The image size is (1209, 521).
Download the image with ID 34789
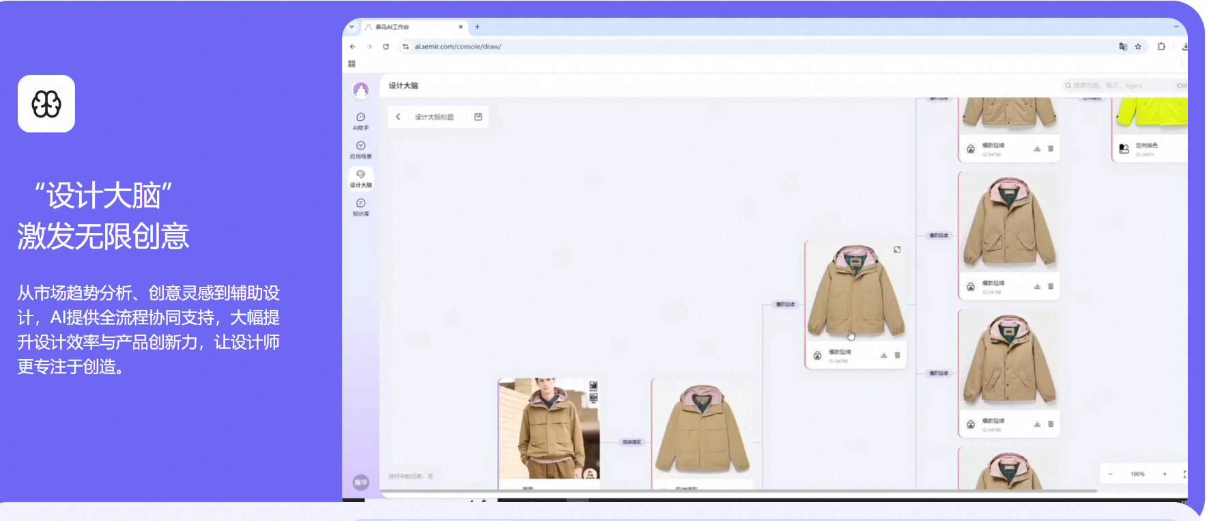point(1037,286)
